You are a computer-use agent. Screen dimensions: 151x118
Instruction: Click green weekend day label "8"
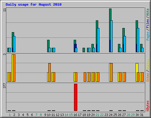[41, 115]
